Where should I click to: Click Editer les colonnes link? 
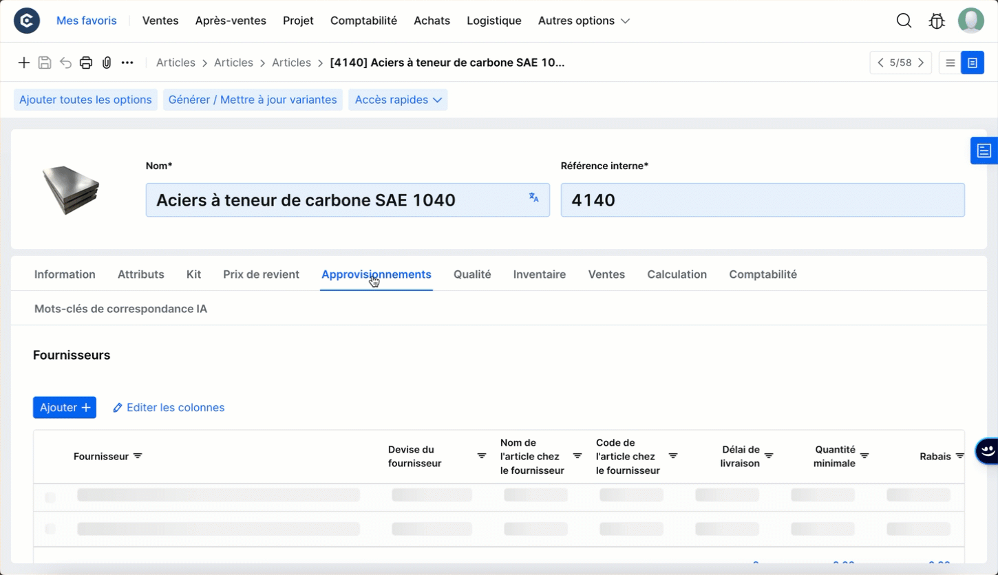click(x=169, y=407)
